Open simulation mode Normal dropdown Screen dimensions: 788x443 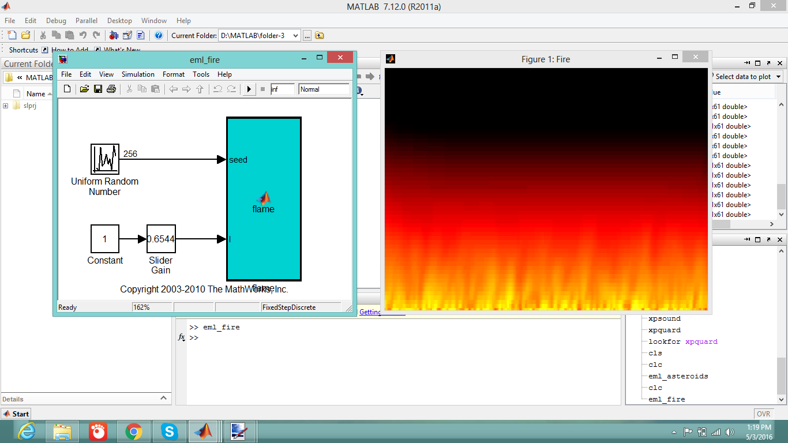324,89
